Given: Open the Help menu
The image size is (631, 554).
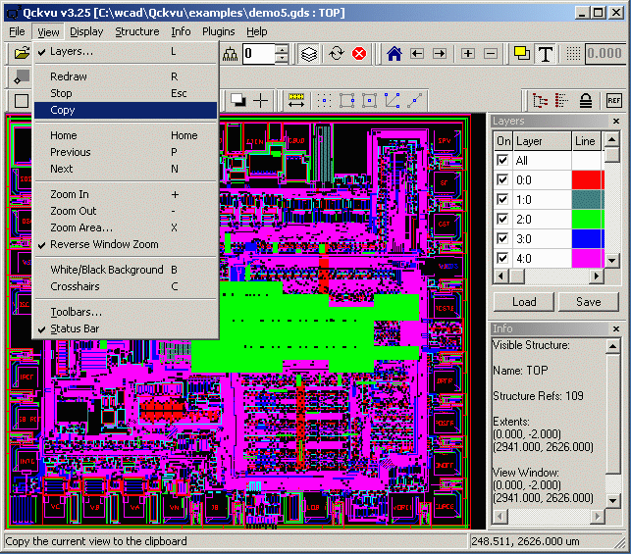Looking at the screenshot, I should coord(257,31).
